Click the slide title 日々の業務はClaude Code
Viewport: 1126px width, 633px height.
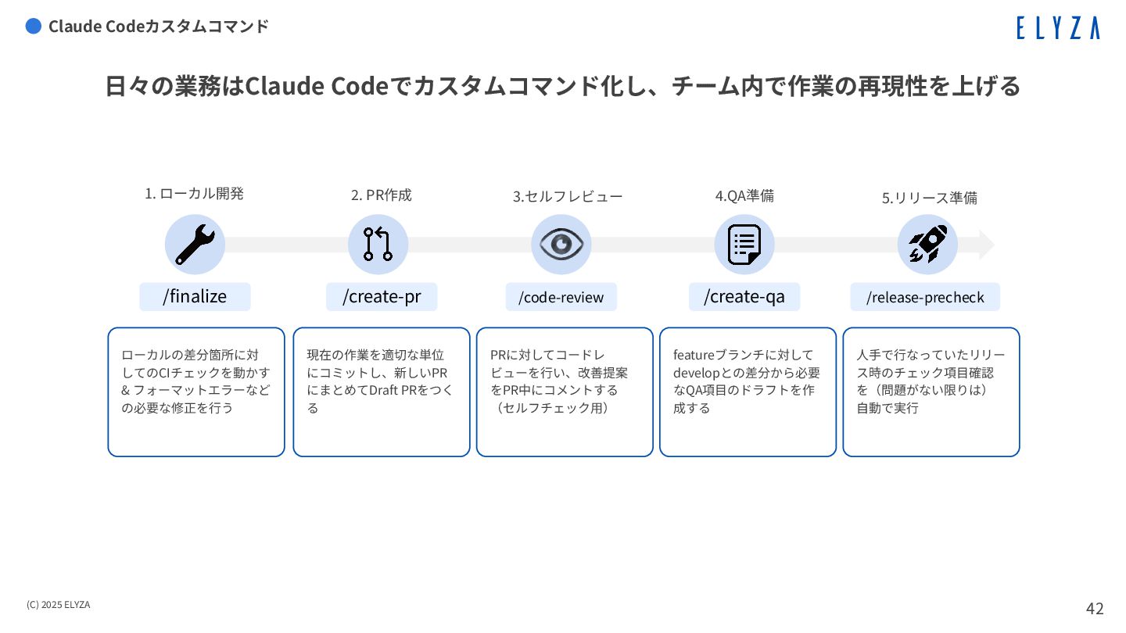point(563,86)
